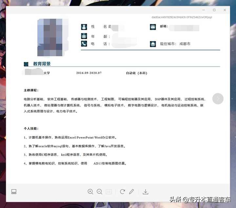Click the birthday cake icon beside 年龄
Image resolution: width=236 pixels, height=208 pixels.
tap(84, 36)
